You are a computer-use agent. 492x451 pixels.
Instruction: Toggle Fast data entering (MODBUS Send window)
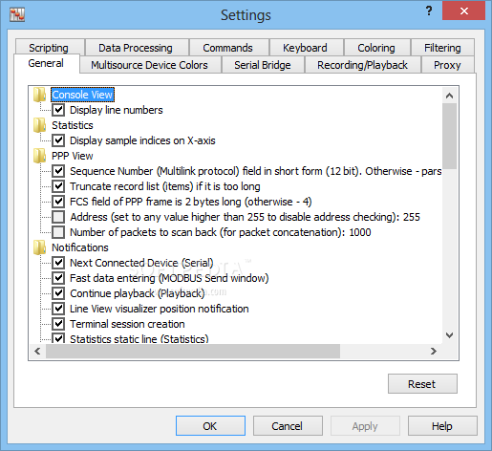(58, 278)
